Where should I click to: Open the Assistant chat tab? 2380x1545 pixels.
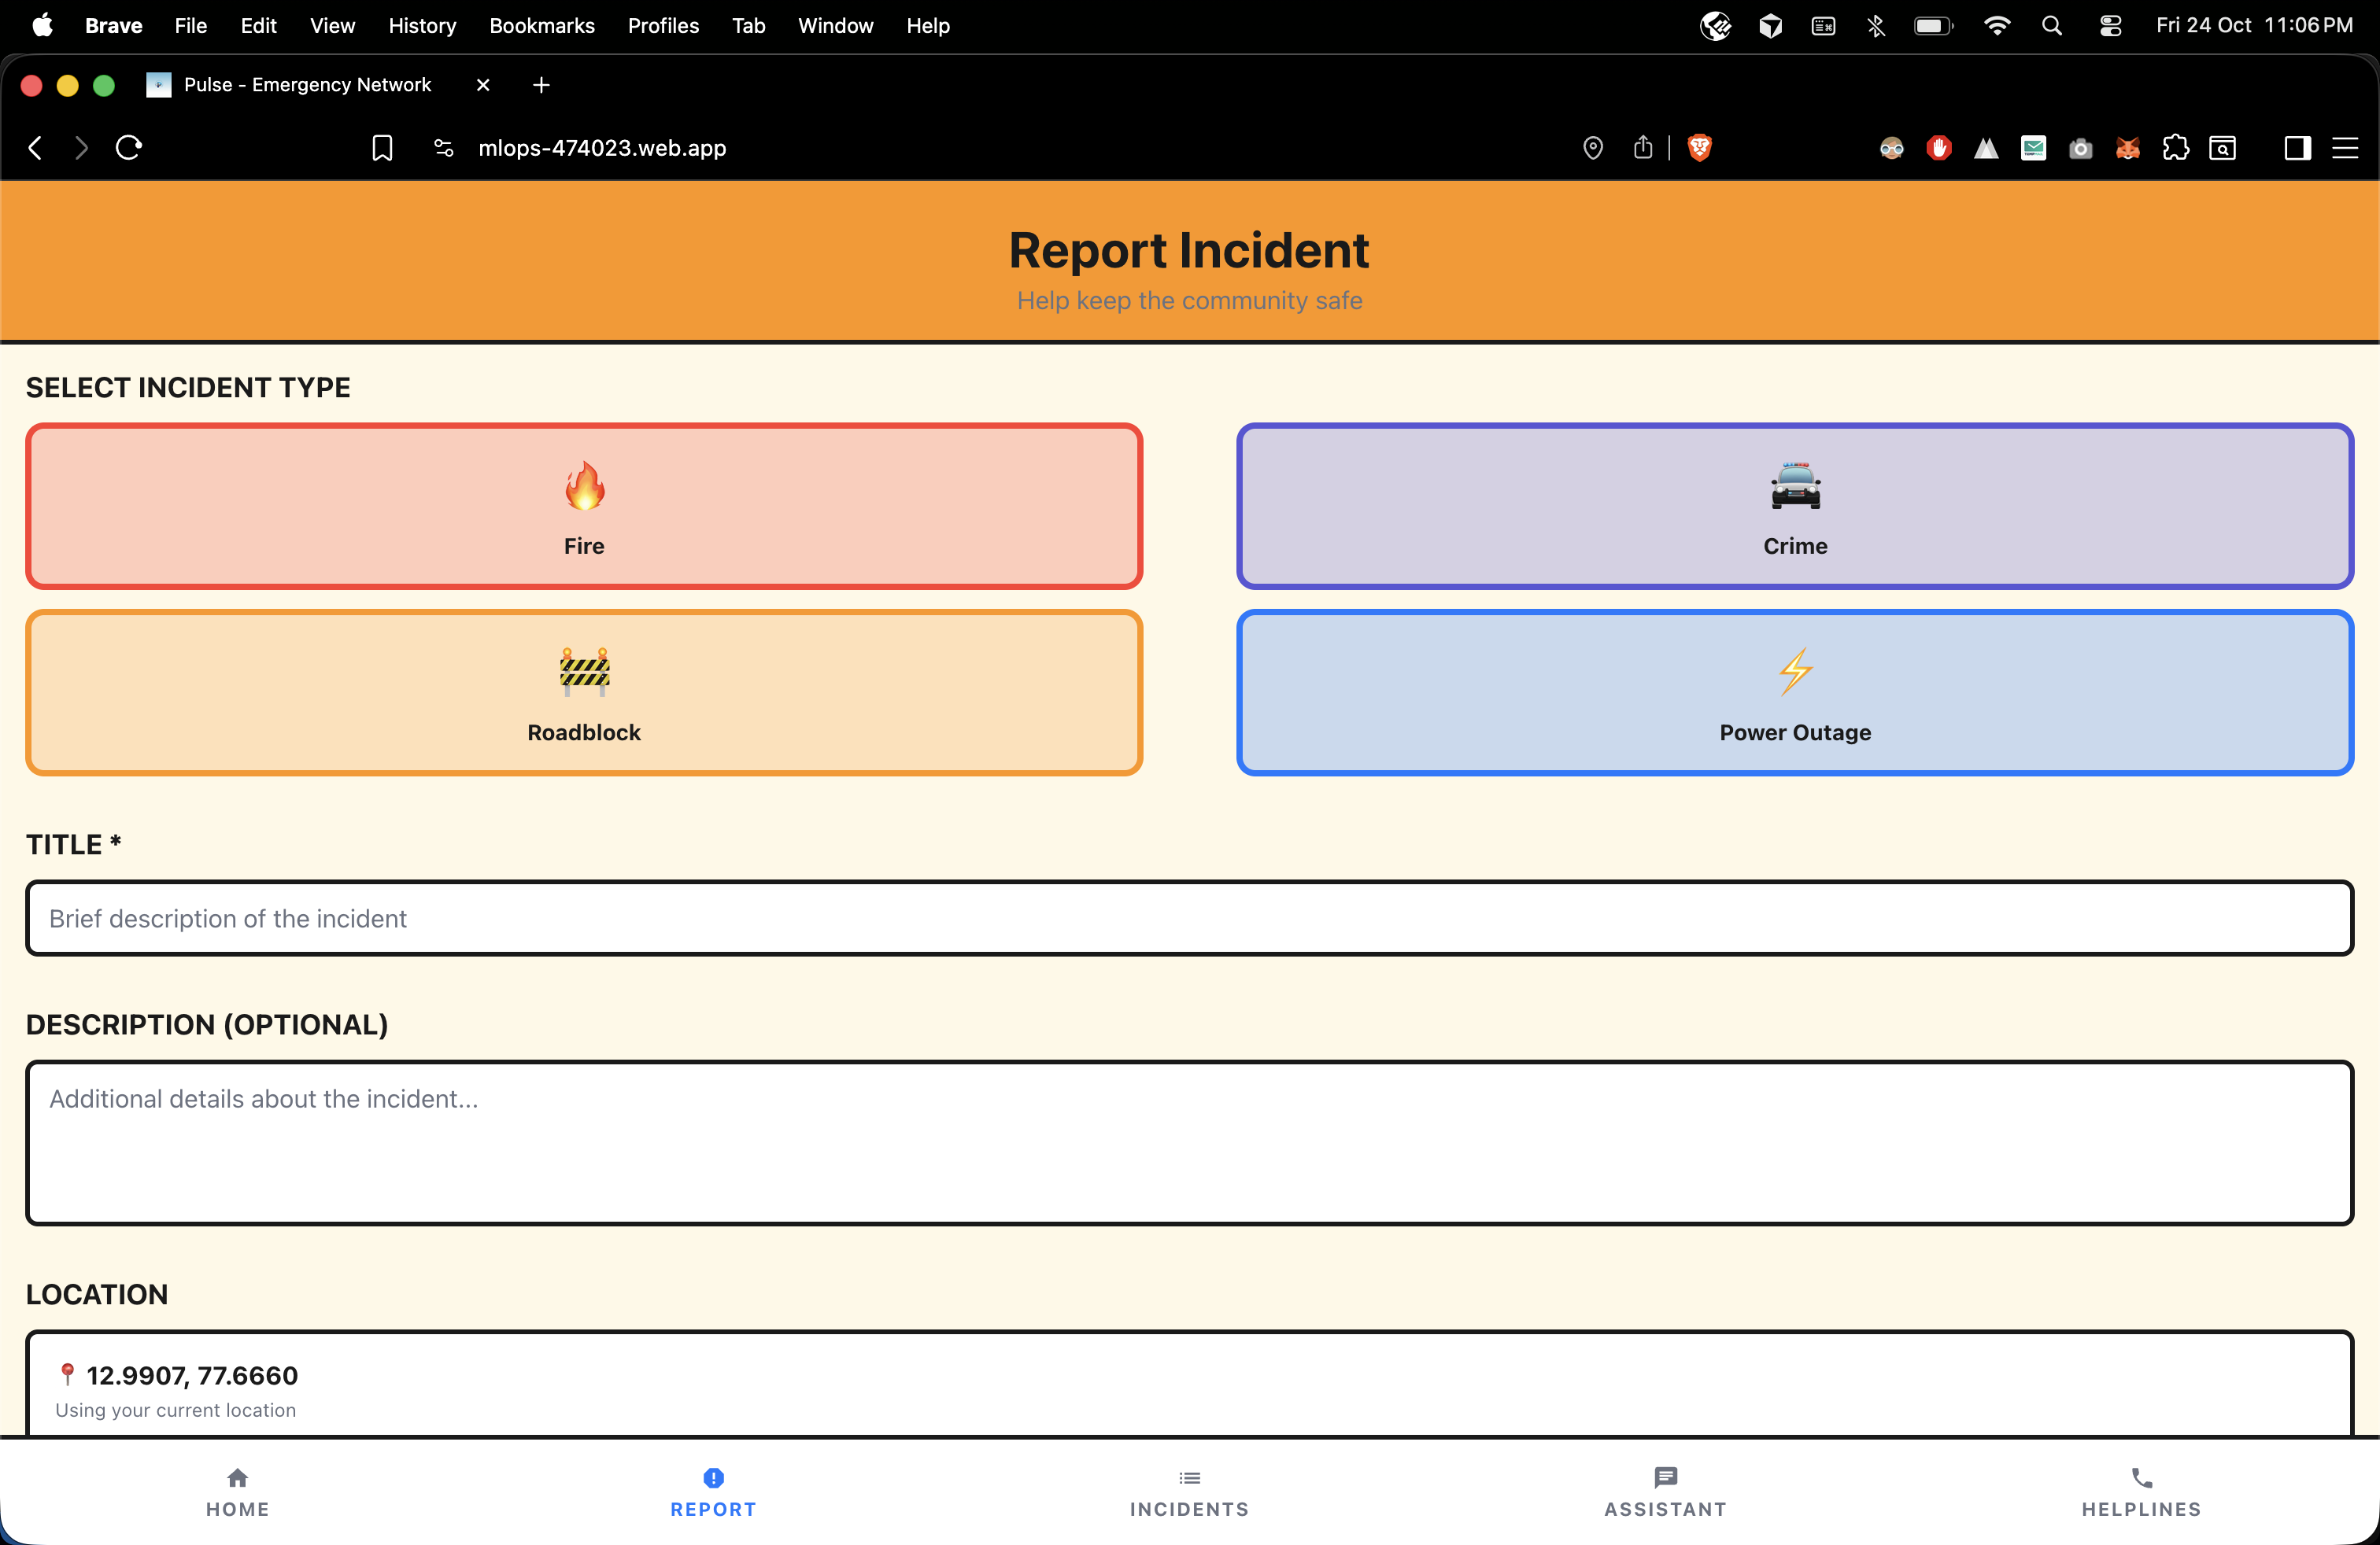click(x=1665, y=1491)
